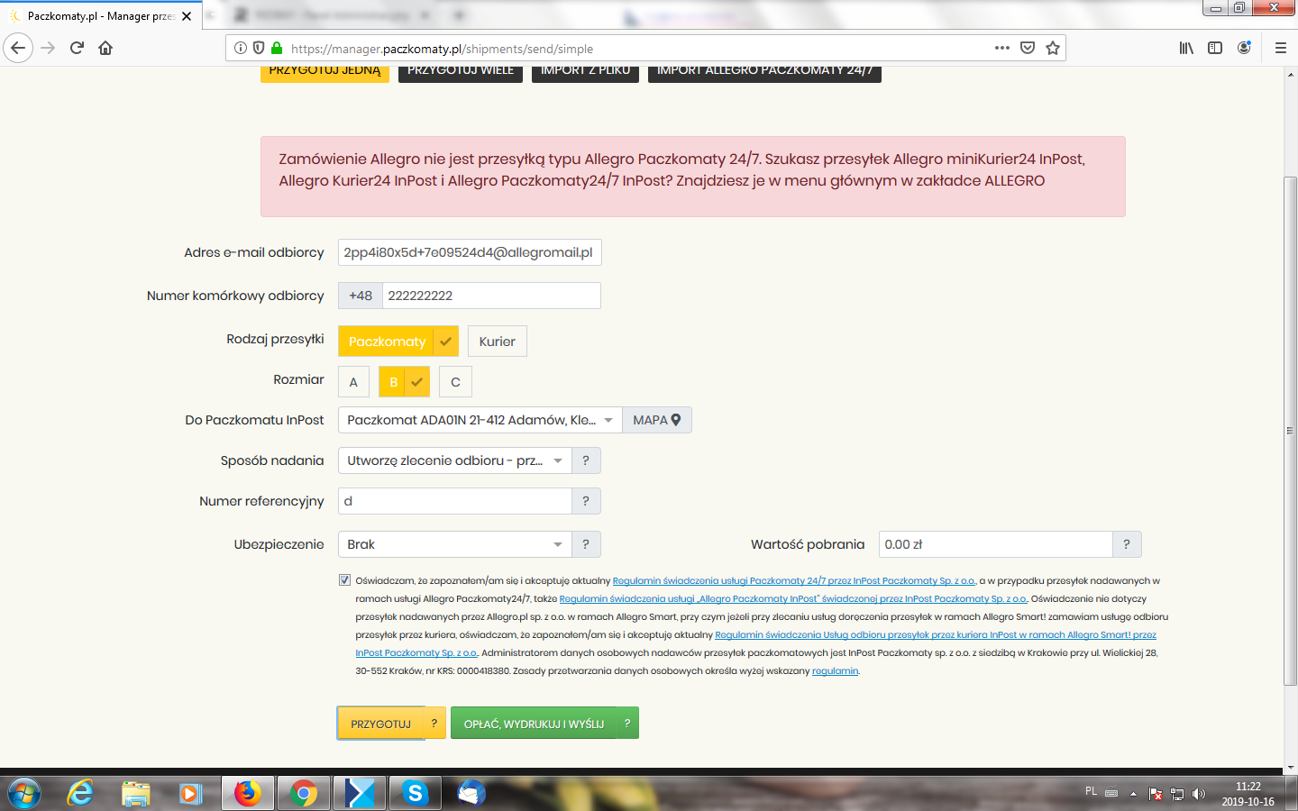The image size is (1298, 811).
Task: Expand the Do Paczkomatu InPost dropdown
Action: point(480,420)
